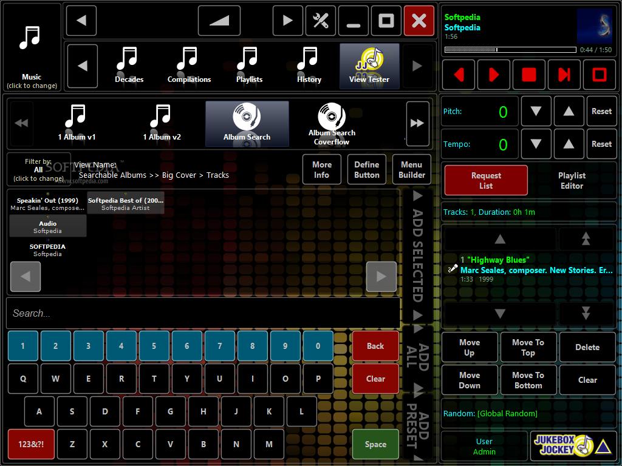Select the Album Search view
622x466 pixels.
(x=247, y=124)
